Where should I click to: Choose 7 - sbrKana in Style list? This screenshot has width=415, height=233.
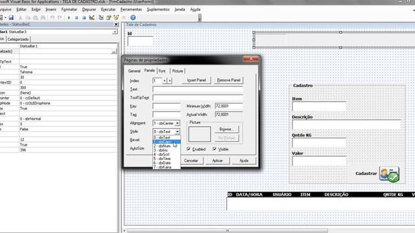click(x=167, y=167)
